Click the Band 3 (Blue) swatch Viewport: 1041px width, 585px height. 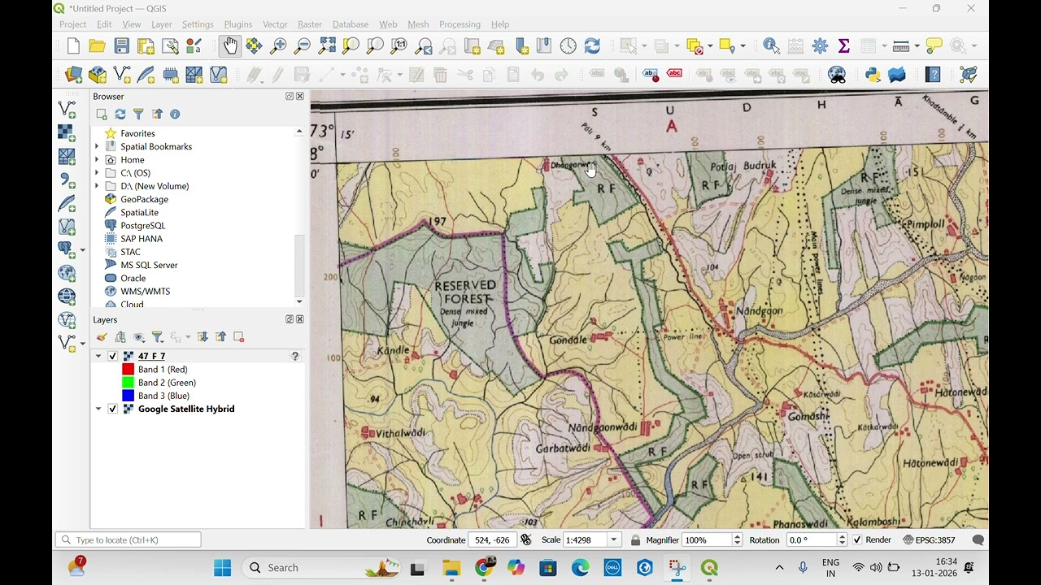point(128,396)
